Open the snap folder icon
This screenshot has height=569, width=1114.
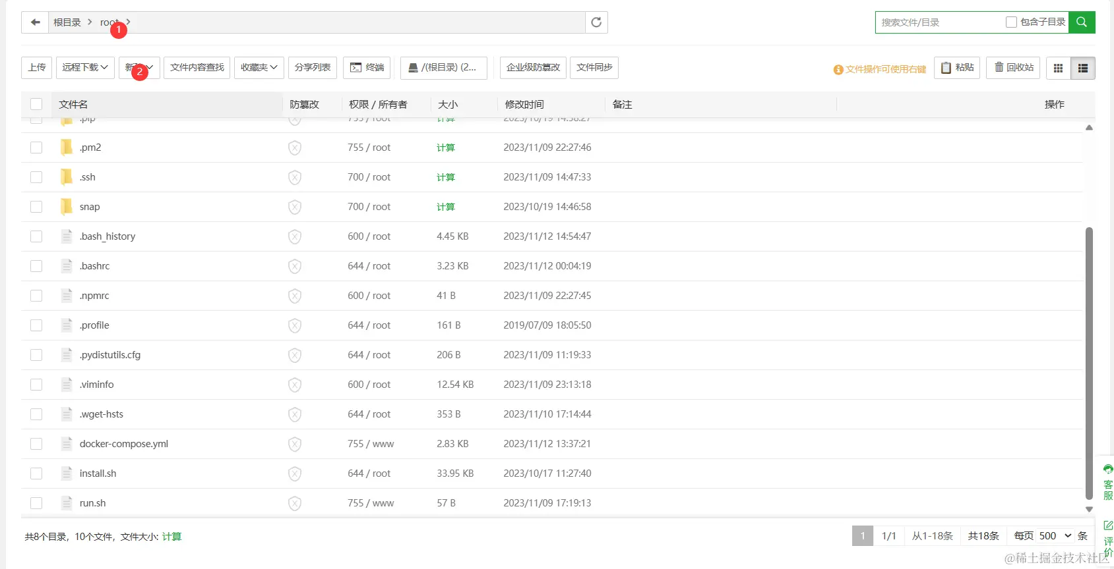[x=66, y=207]
